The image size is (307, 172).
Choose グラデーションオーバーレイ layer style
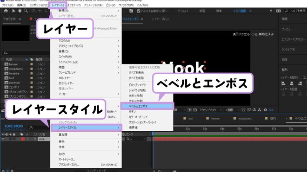[147, 122]
